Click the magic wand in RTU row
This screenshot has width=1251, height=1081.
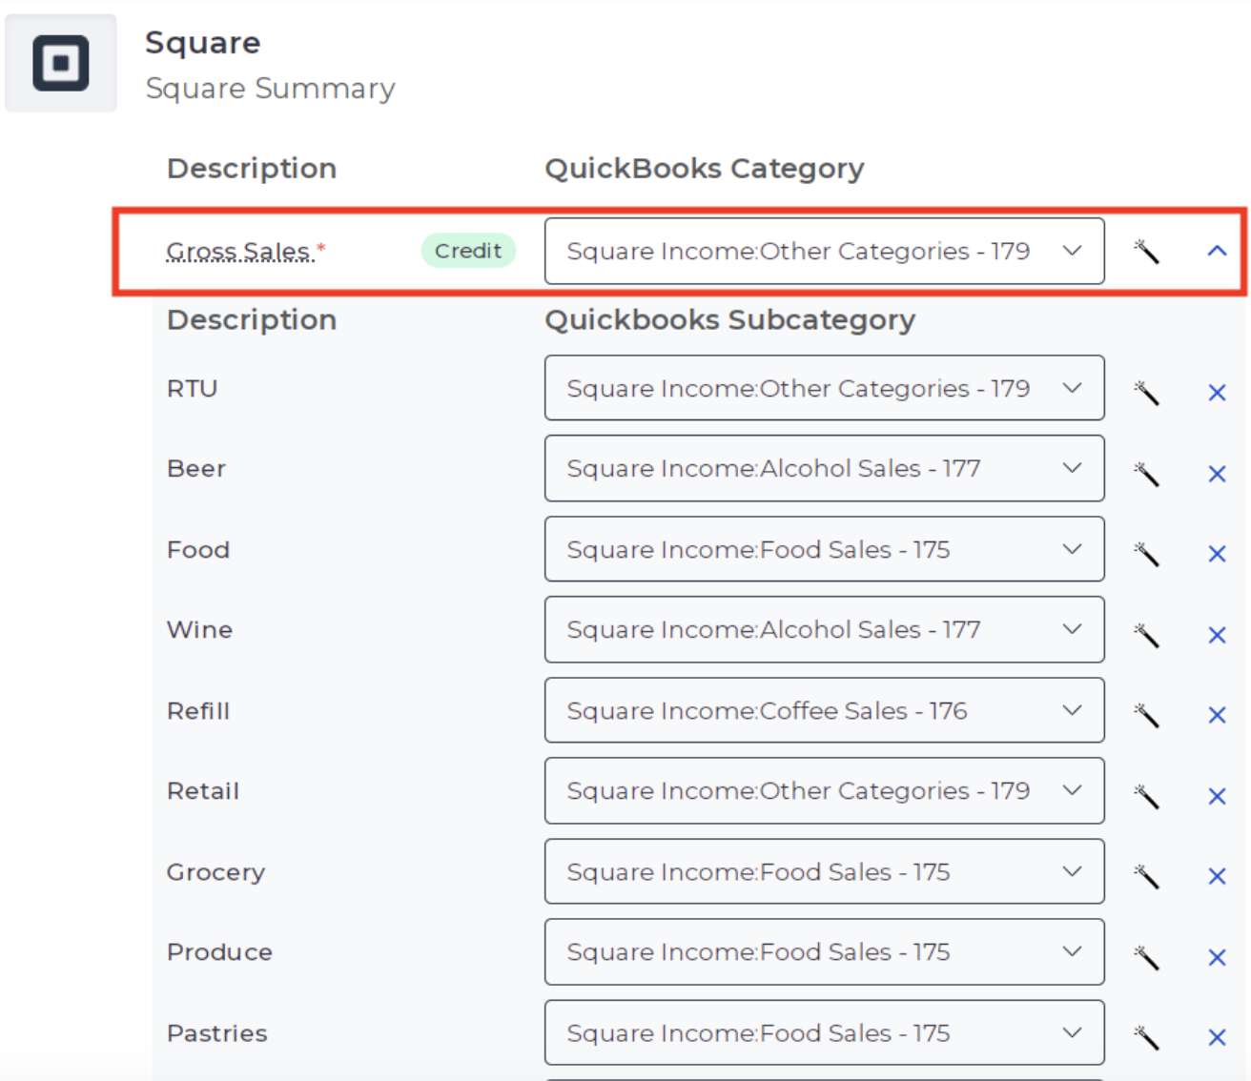click(x=1146, y=392)
